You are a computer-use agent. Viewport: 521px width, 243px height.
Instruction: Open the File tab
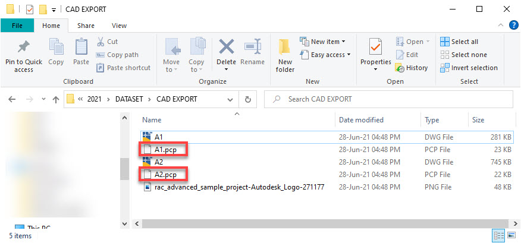tap(17, 26)
